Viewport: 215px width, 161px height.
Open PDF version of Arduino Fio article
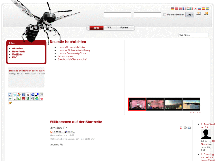coord(181,128)
